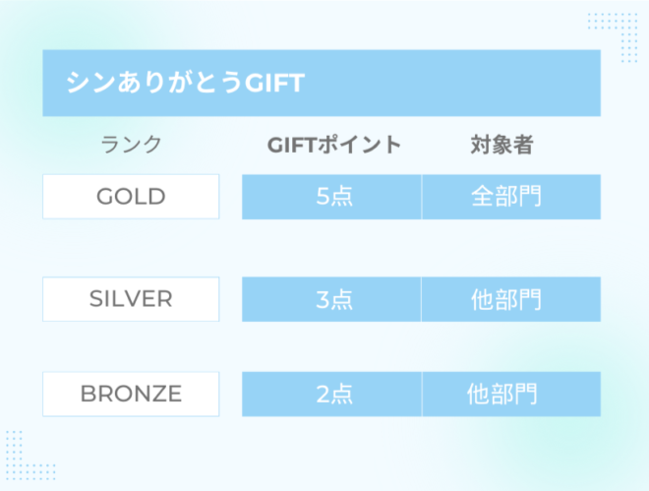Click the 点 character beside the 2
The height and width of the screenshot is (491, 649).
[342, 394]
